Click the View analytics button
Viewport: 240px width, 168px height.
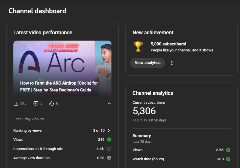click(x=147, y=63)
